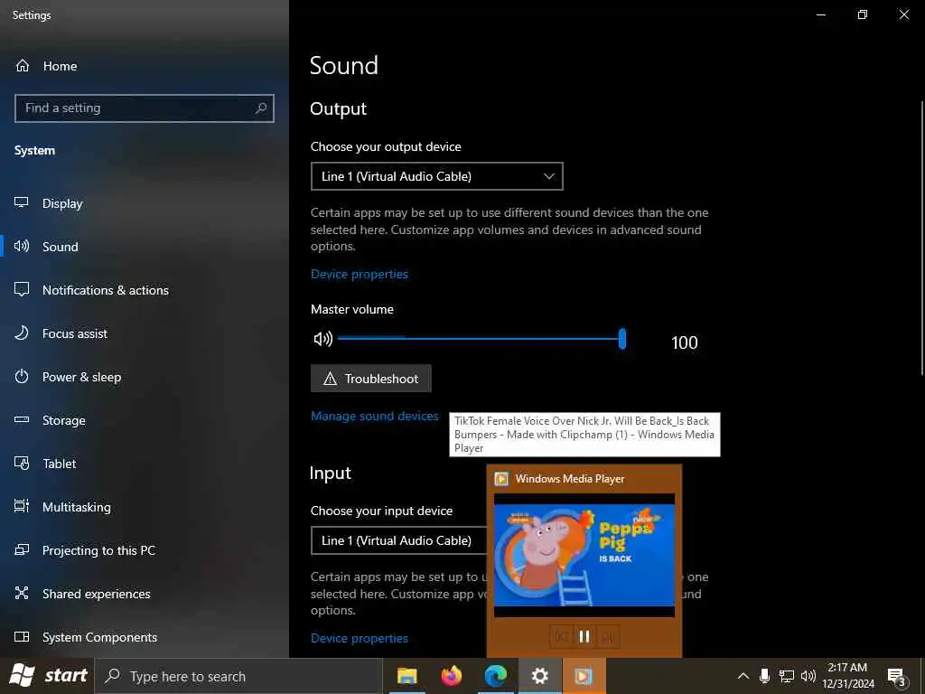Open the clock showing 2:17 AM
Screen dimensions: 925x694
[848, 676]
